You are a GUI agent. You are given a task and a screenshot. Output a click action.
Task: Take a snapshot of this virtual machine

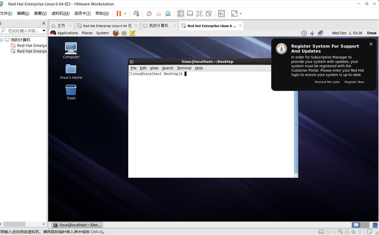point(149,14)
